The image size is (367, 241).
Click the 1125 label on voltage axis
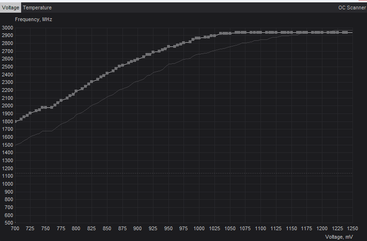pyautogui.click(x=275, y=228)
